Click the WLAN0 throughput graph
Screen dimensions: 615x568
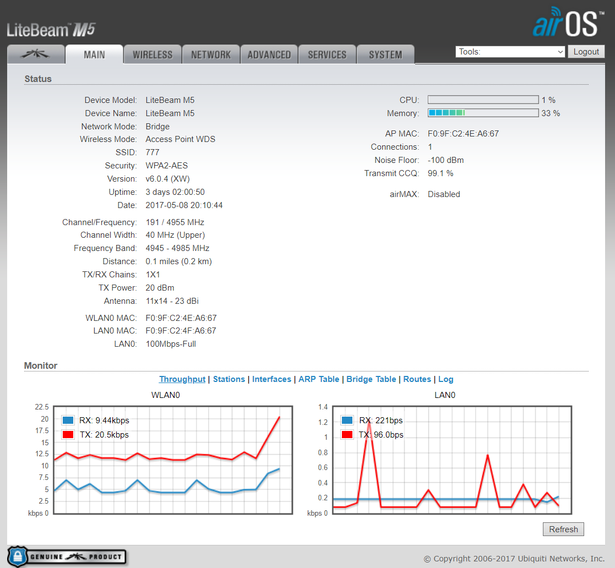coord(173,460)
